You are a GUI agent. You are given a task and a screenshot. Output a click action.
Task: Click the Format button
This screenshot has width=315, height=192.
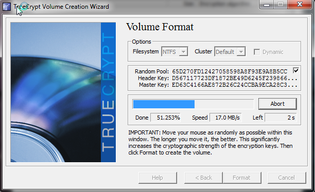click(242, 178)
